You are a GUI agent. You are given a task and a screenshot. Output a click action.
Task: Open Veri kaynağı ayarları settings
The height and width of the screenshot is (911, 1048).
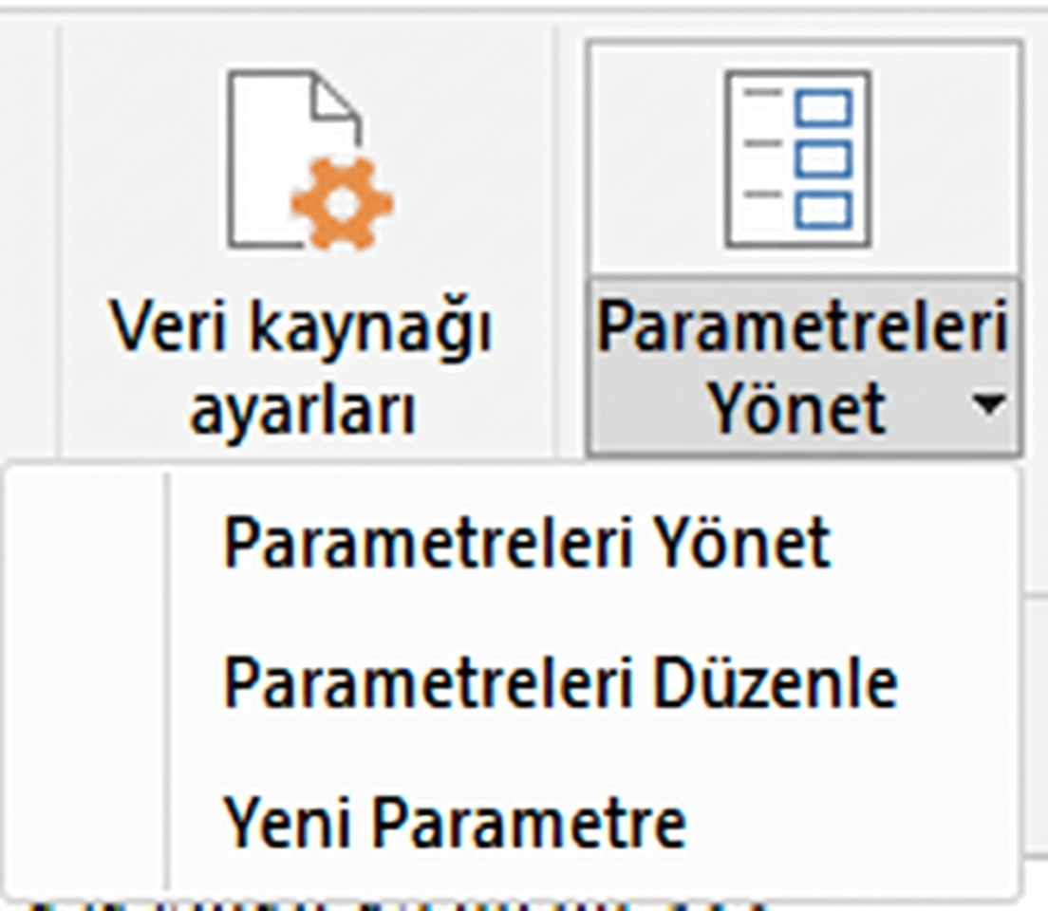pos(304,361)
